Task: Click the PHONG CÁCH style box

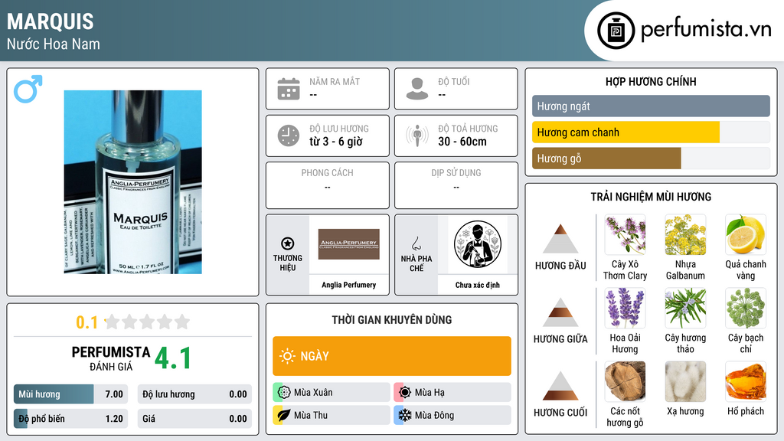Action: [x=328, y=185]
